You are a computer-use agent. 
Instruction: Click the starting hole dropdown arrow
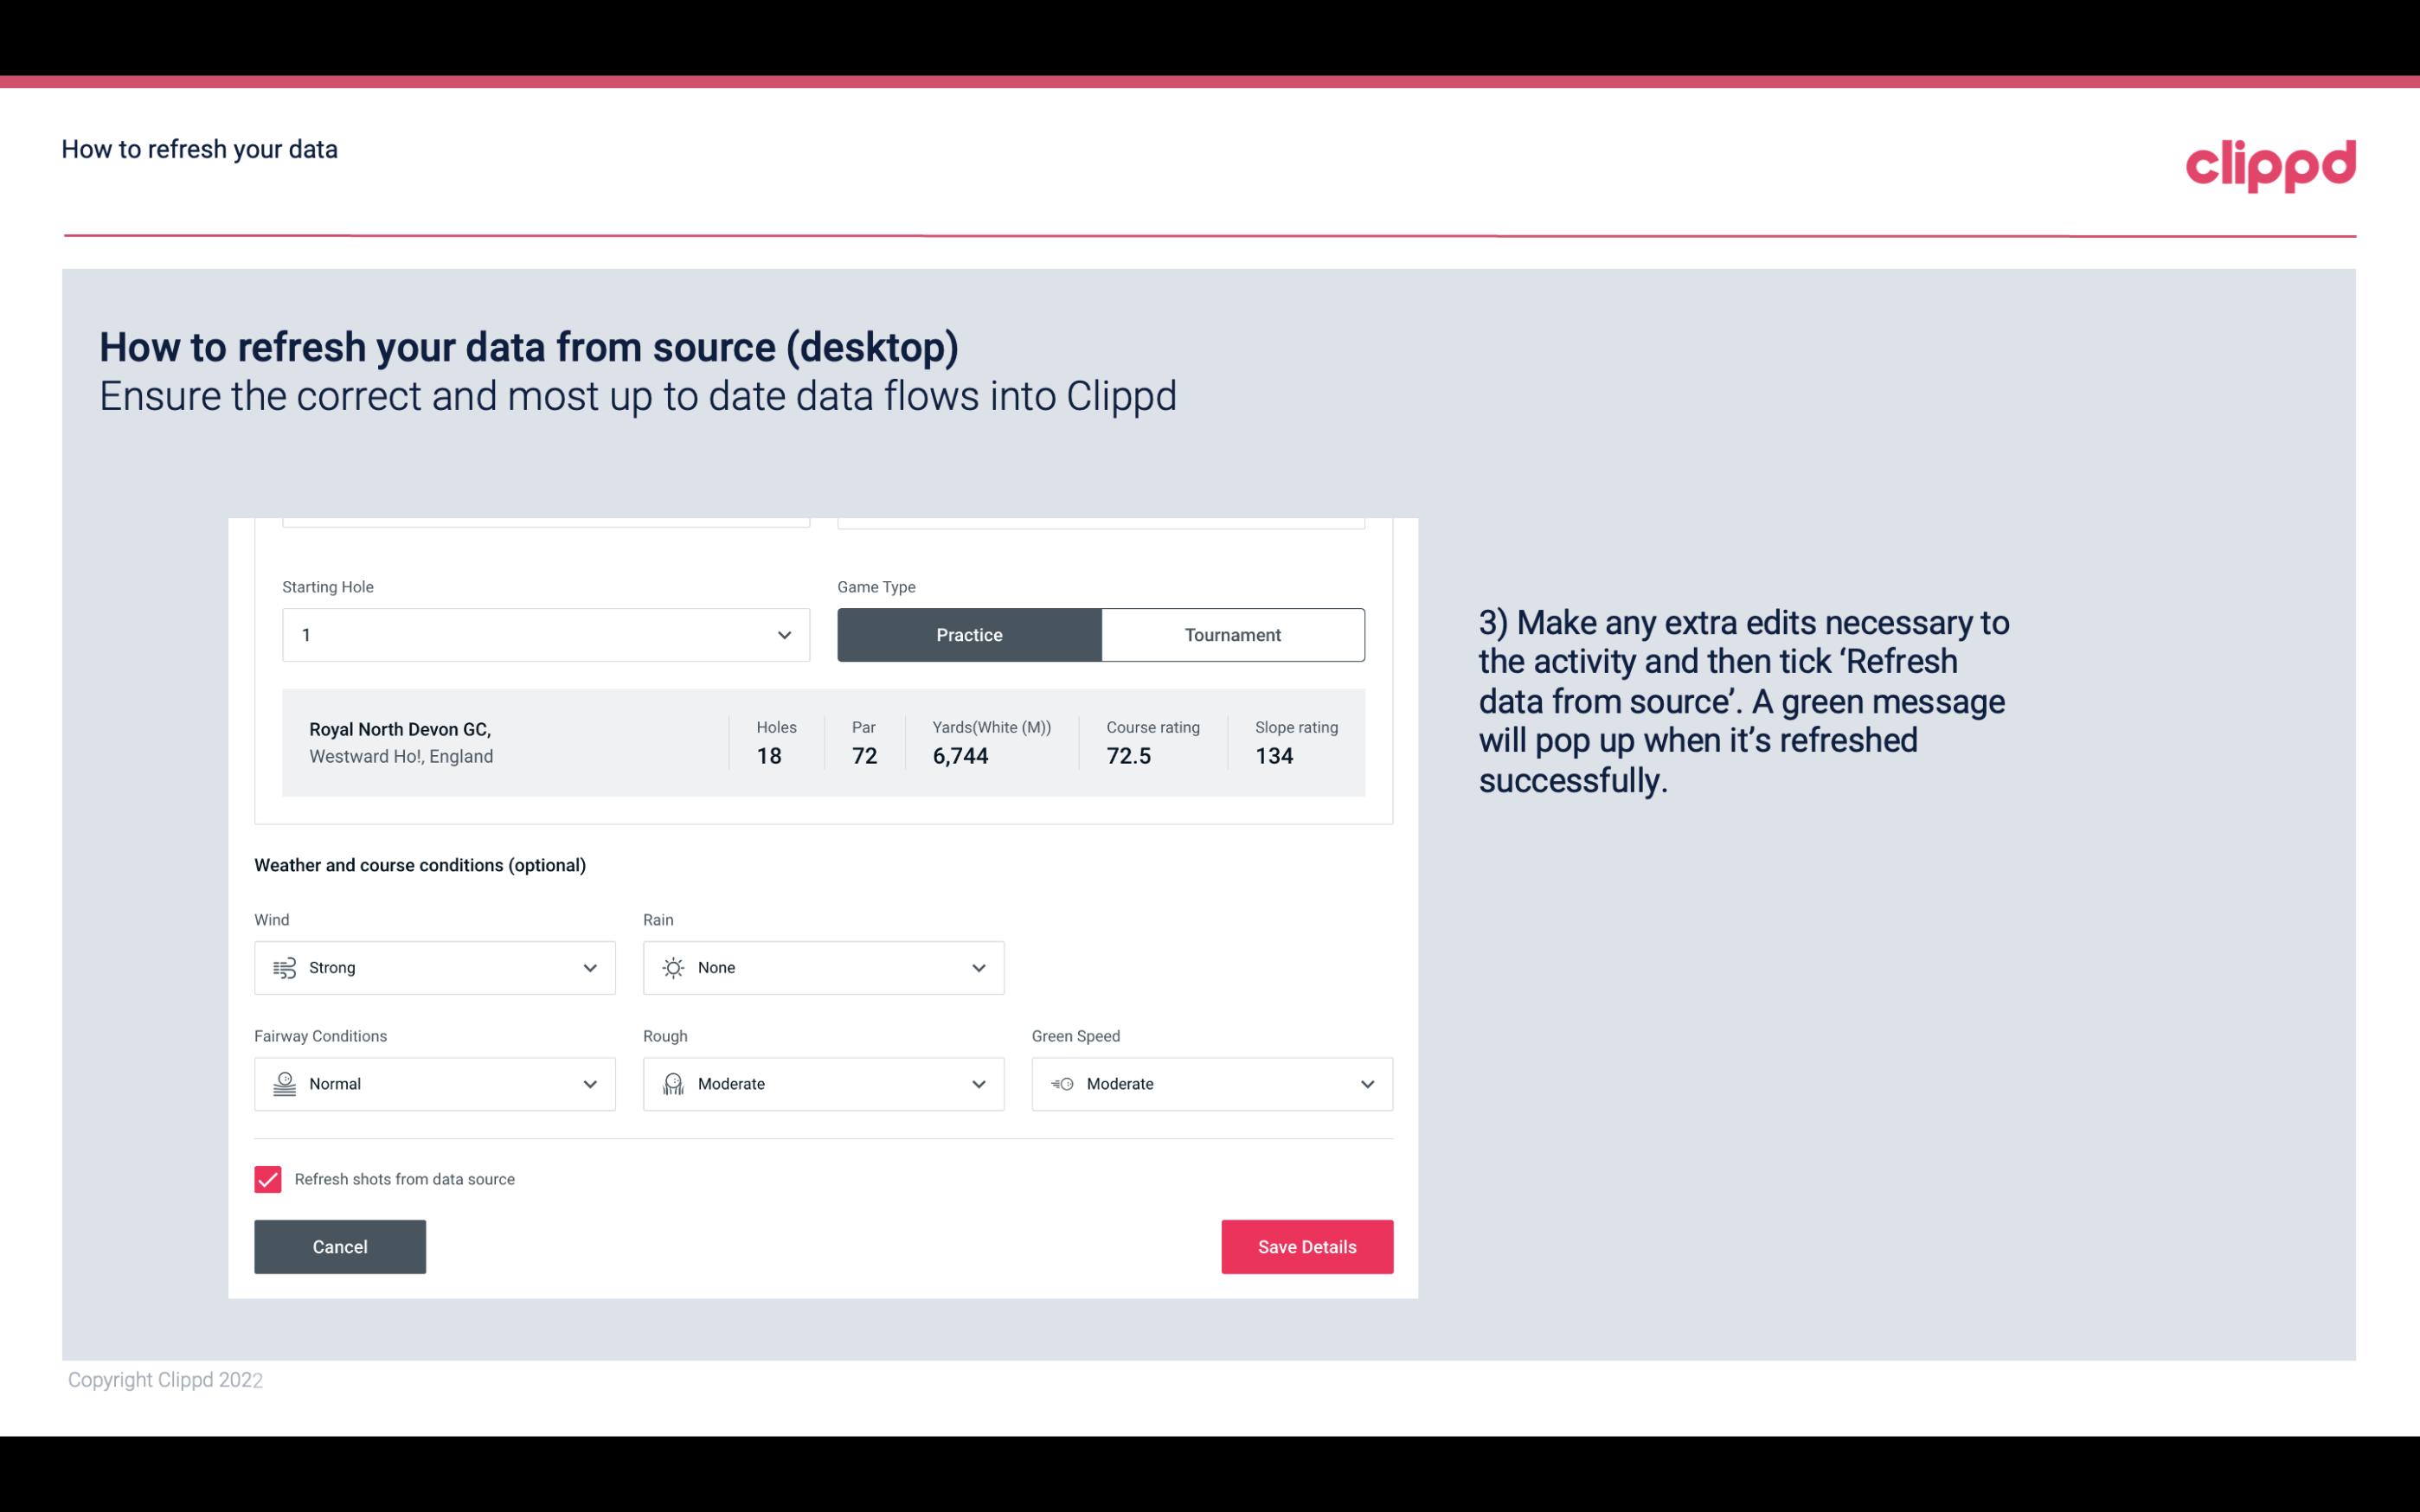782,634
